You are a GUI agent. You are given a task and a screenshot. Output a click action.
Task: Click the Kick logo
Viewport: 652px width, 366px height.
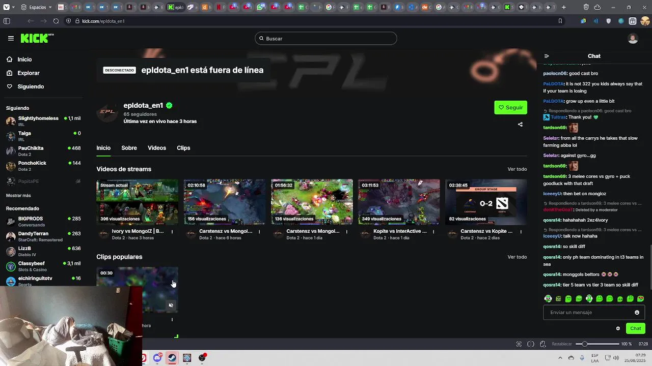click(37, 38)
